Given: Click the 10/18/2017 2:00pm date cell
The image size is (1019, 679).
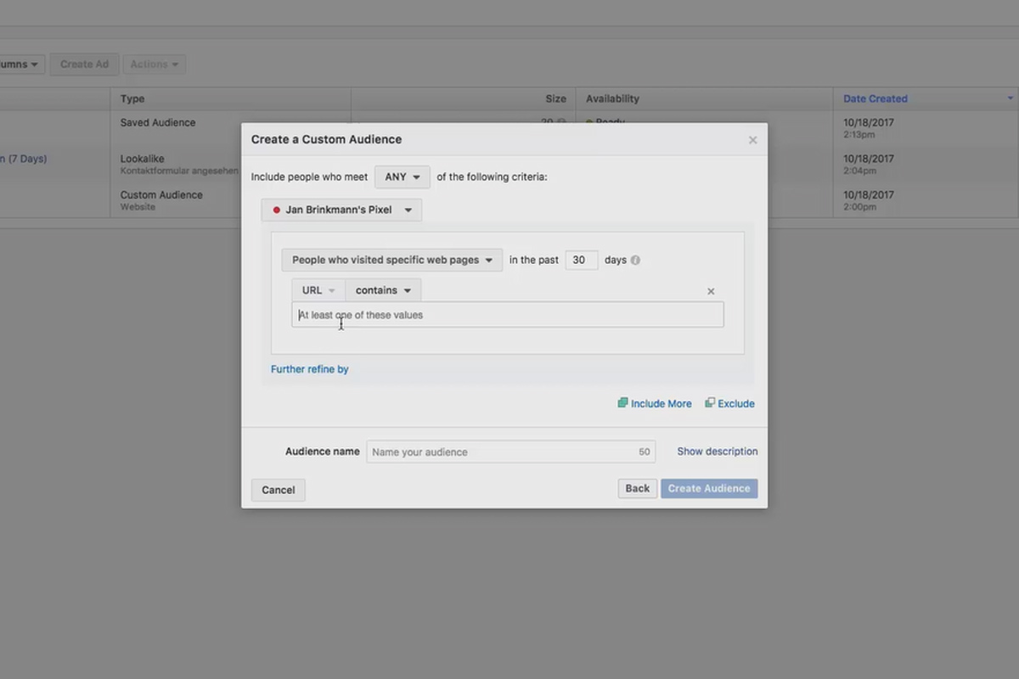Looking at the screenshot, I should pyautogui.click(x=869, y=200).
